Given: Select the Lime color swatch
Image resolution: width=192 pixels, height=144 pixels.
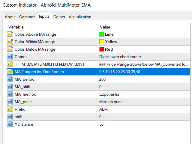Looking at the screenshot, I should 102,34.
